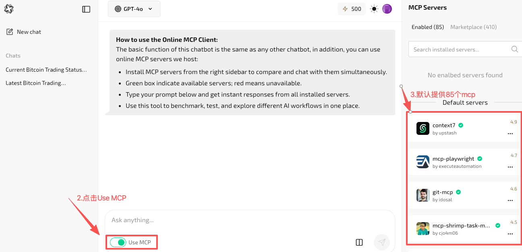Image resolution: width=522 pixels, height=252 pixels.
Task: Click 'by executeautomation' author text
Action: click(x=457, y=166)
